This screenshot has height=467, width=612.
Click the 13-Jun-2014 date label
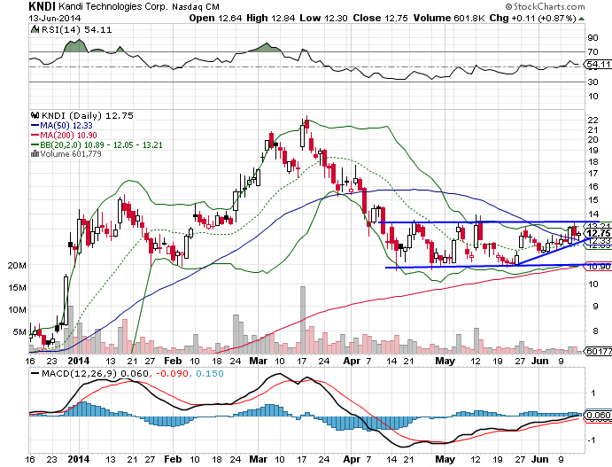tap(55, 18)
